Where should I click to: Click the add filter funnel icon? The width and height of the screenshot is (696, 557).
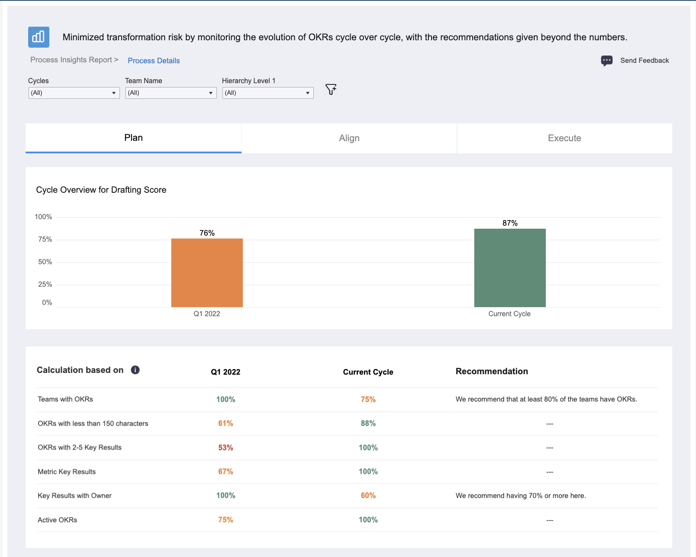tap(331, 90)
